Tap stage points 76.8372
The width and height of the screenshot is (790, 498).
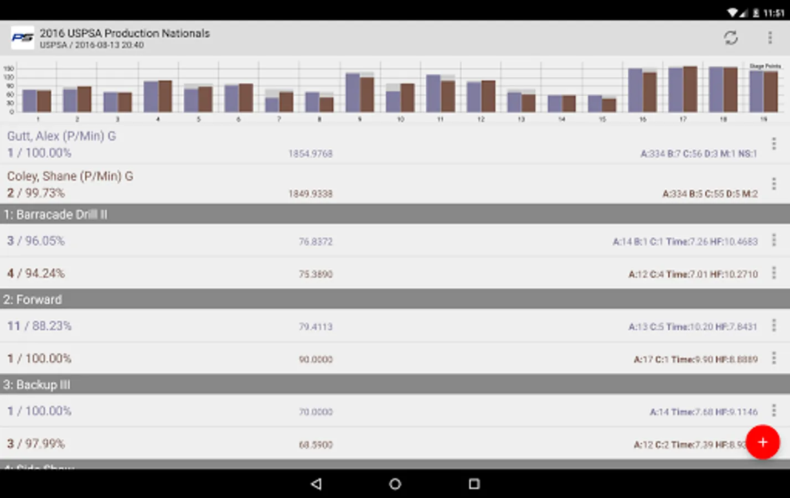[x=316, y=242]
